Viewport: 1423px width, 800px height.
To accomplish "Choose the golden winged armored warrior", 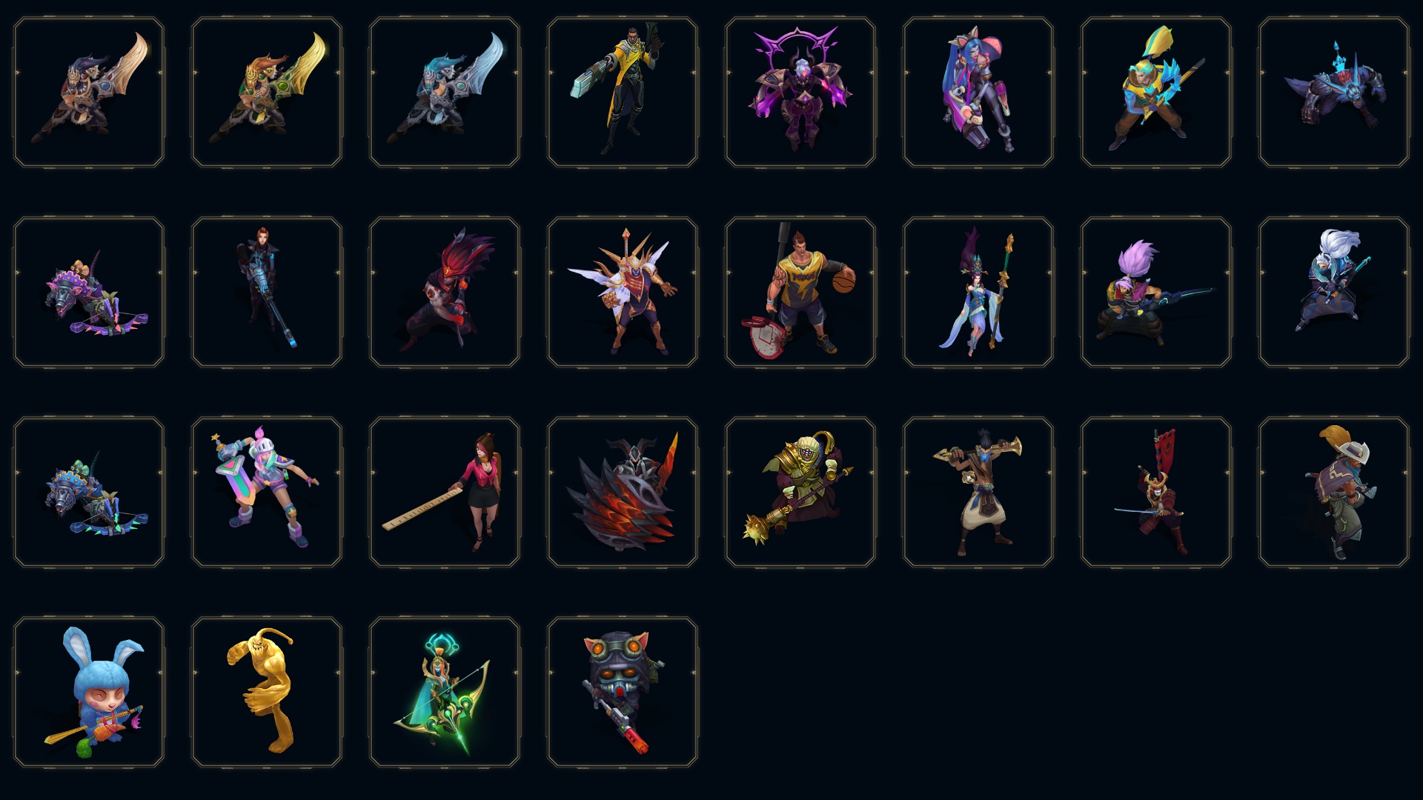I will 623,292.
